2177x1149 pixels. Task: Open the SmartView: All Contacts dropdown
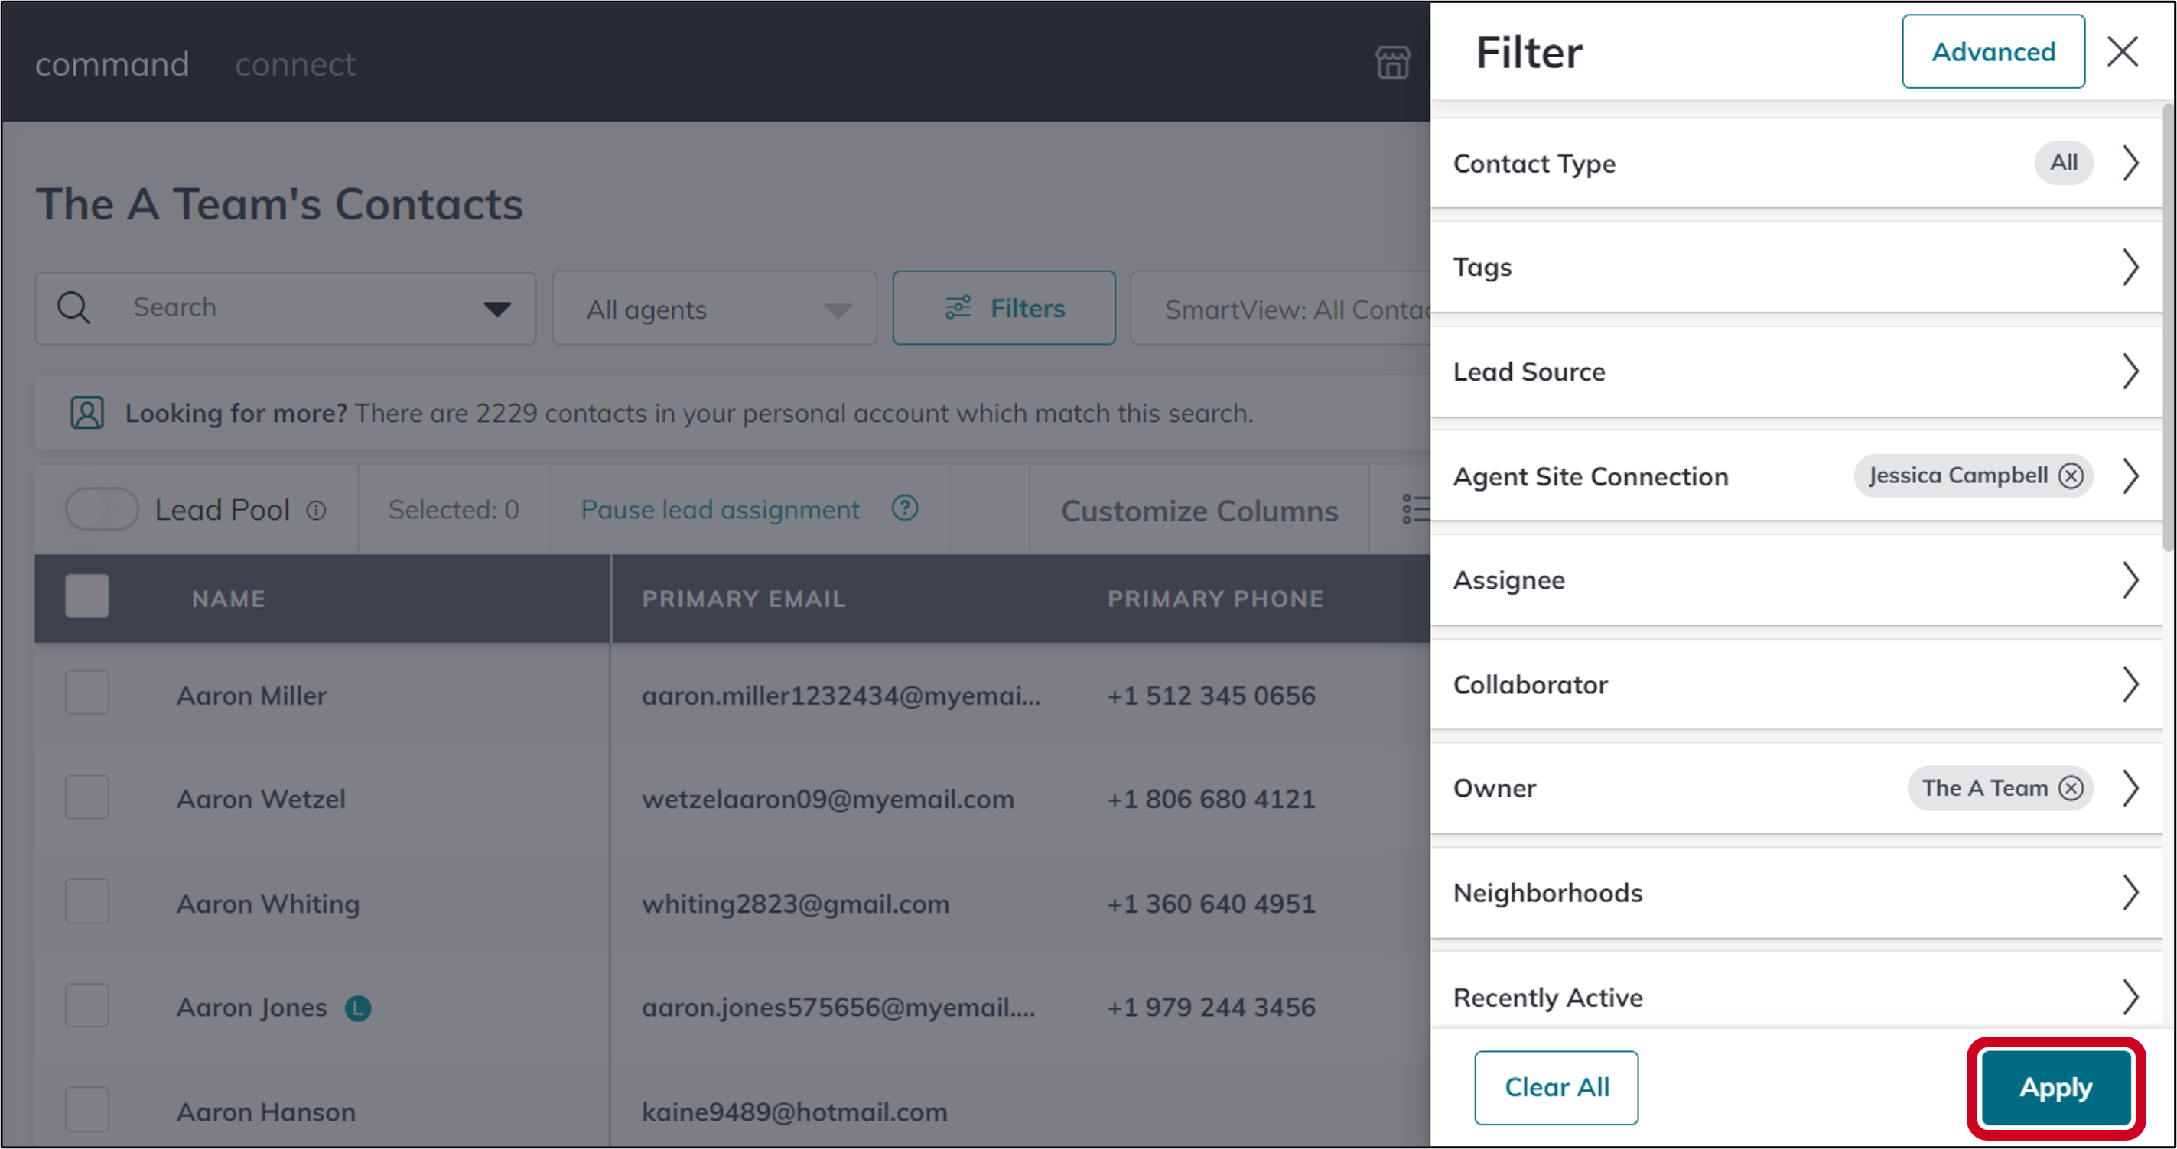click(x=1280, y=308)
